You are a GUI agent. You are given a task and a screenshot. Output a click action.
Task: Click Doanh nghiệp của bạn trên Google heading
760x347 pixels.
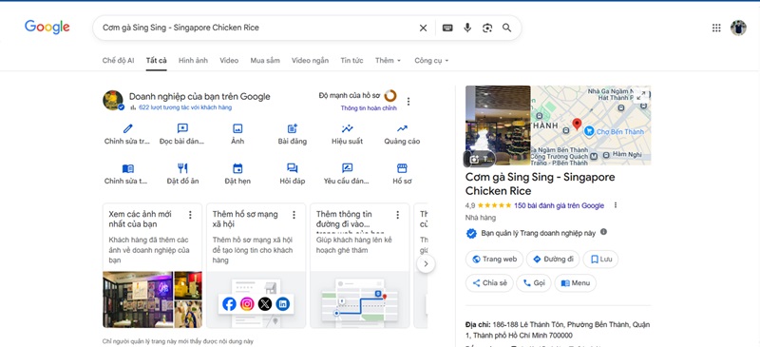(199, 97)
